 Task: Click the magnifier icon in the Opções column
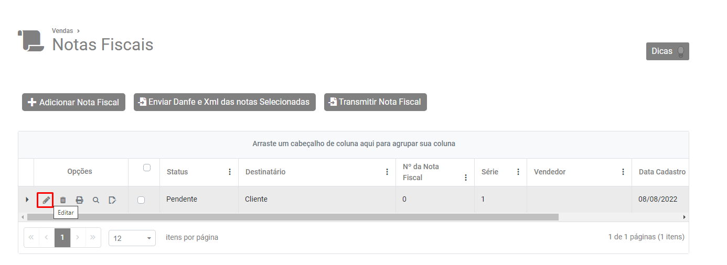coord(96,200)
